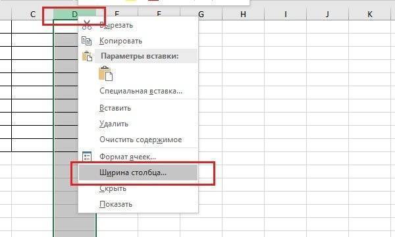
Task: Click the Copy pages icon
Action: pyautogui.click(x=87, y=41)
